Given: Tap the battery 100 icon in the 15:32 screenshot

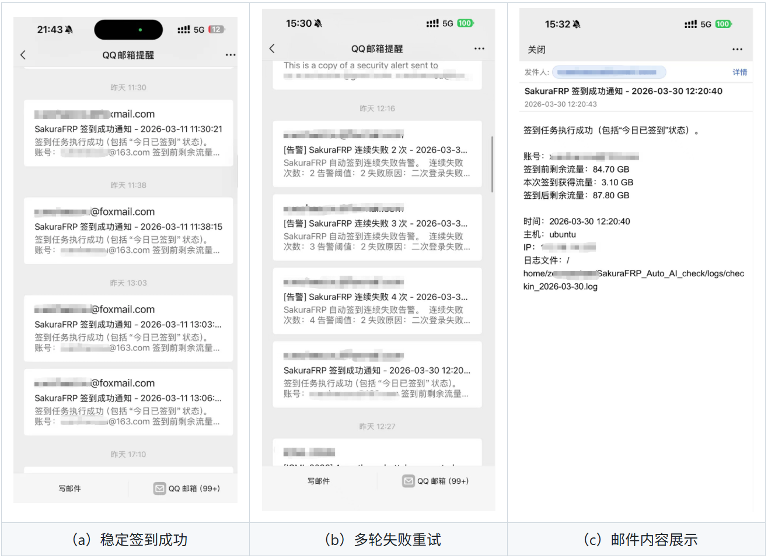Looking at the screenshot, I should [723, 24].
